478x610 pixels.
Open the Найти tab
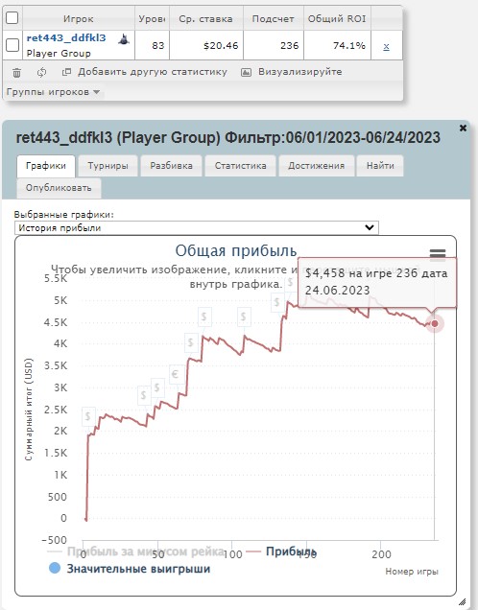click(x=380, y=166)
